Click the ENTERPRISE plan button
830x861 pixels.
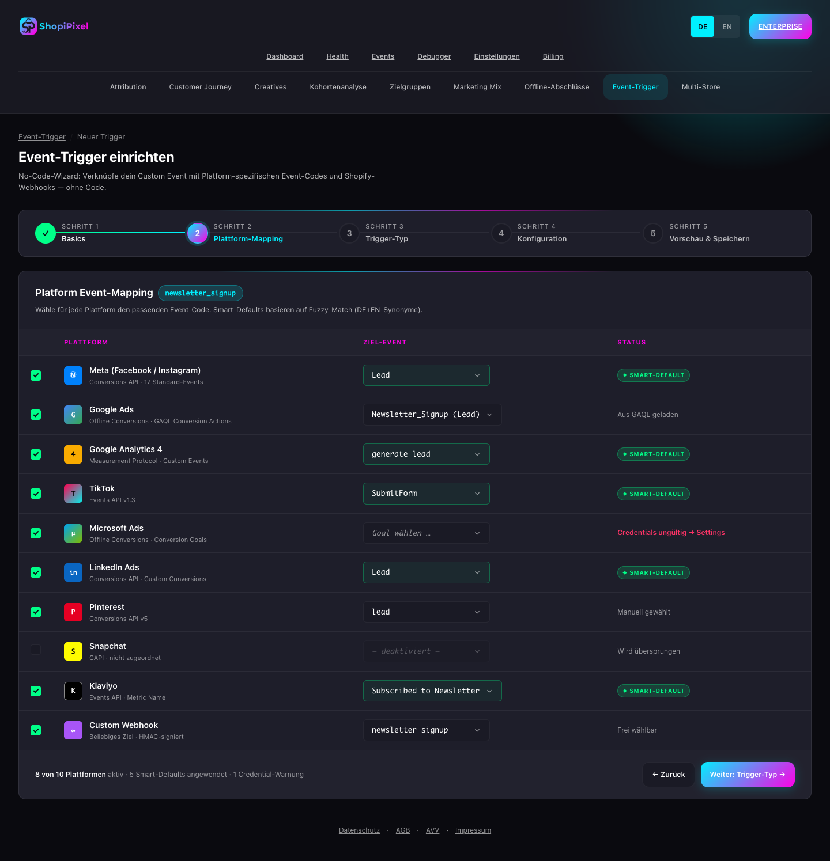pyautogui.click(x=780, y=26)
